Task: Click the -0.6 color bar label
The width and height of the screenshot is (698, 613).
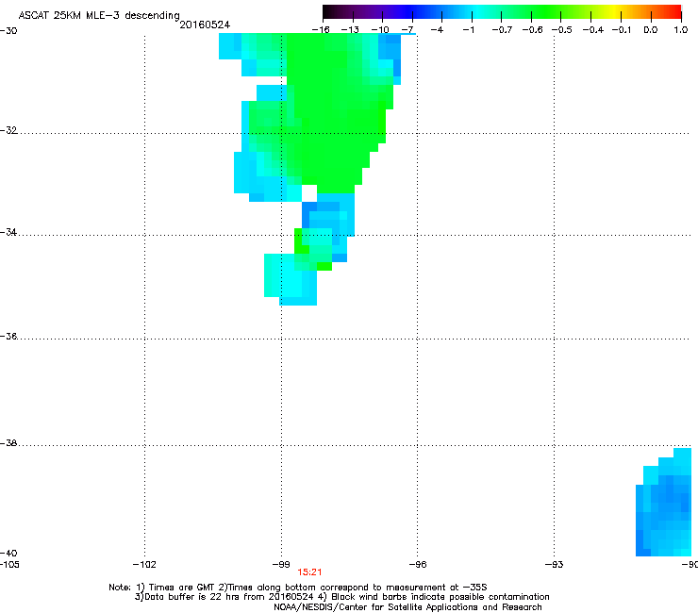Action: [x=532, y=30]
